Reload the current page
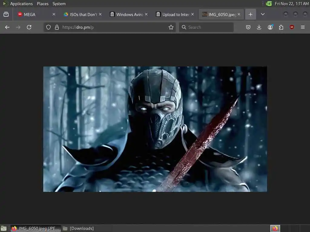310x232 pixels. 29,27
